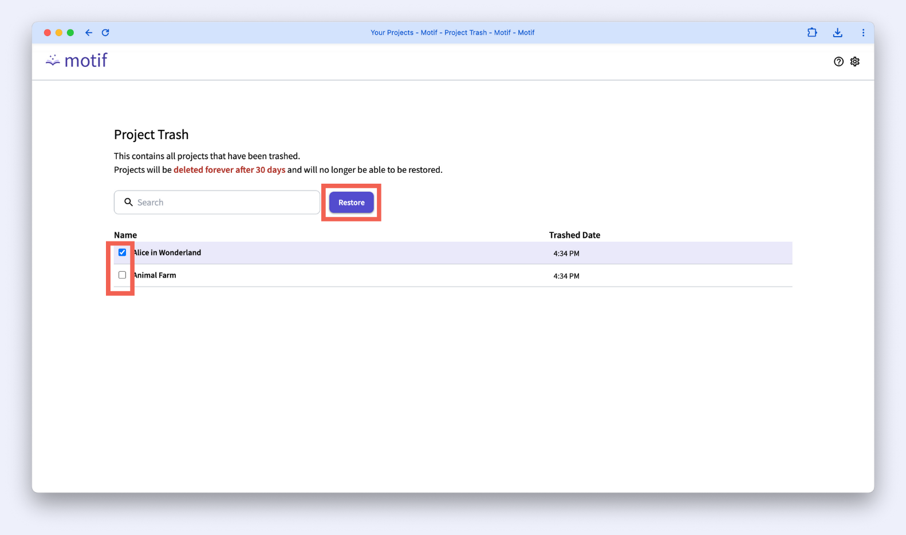
Task: Select the Animal Farm project name
Action: (155, 275)
